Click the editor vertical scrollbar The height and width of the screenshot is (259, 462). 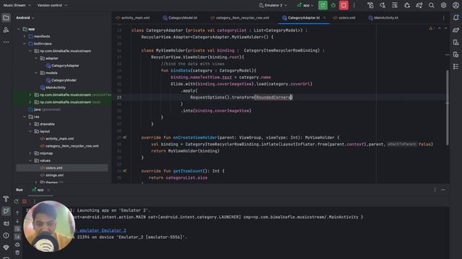[x=448, y=107]
